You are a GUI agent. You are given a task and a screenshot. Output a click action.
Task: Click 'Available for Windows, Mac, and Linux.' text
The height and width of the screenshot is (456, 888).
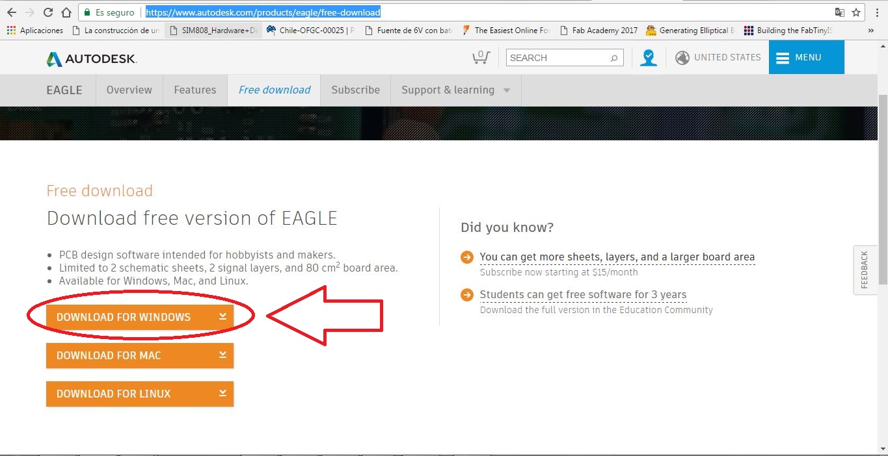coord(154,281)
